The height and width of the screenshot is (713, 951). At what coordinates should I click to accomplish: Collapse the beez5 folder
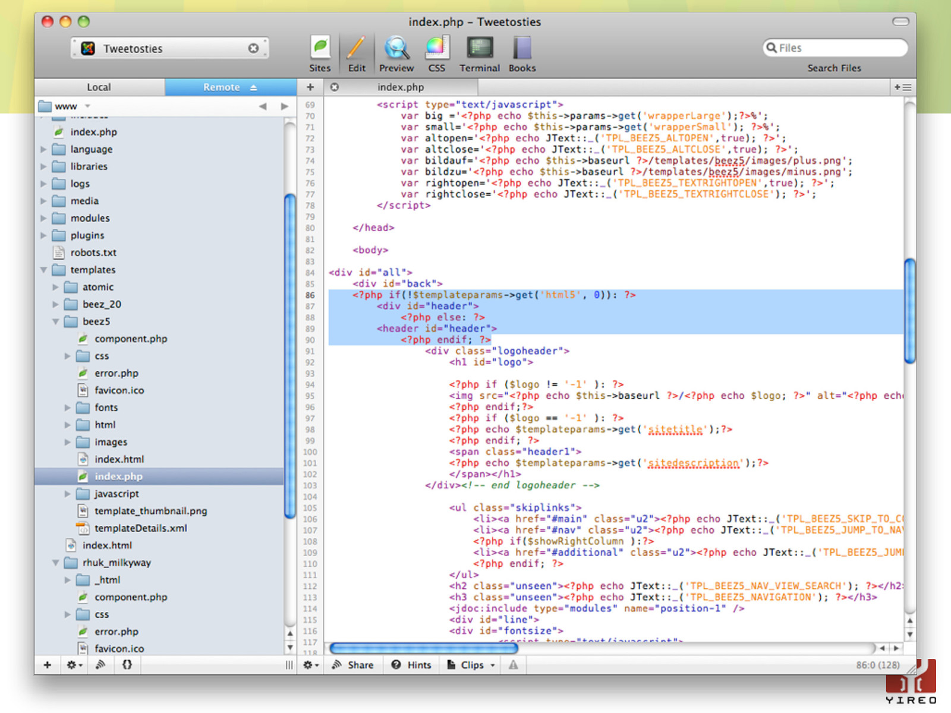pyautogui.click(x=55, y=321)
